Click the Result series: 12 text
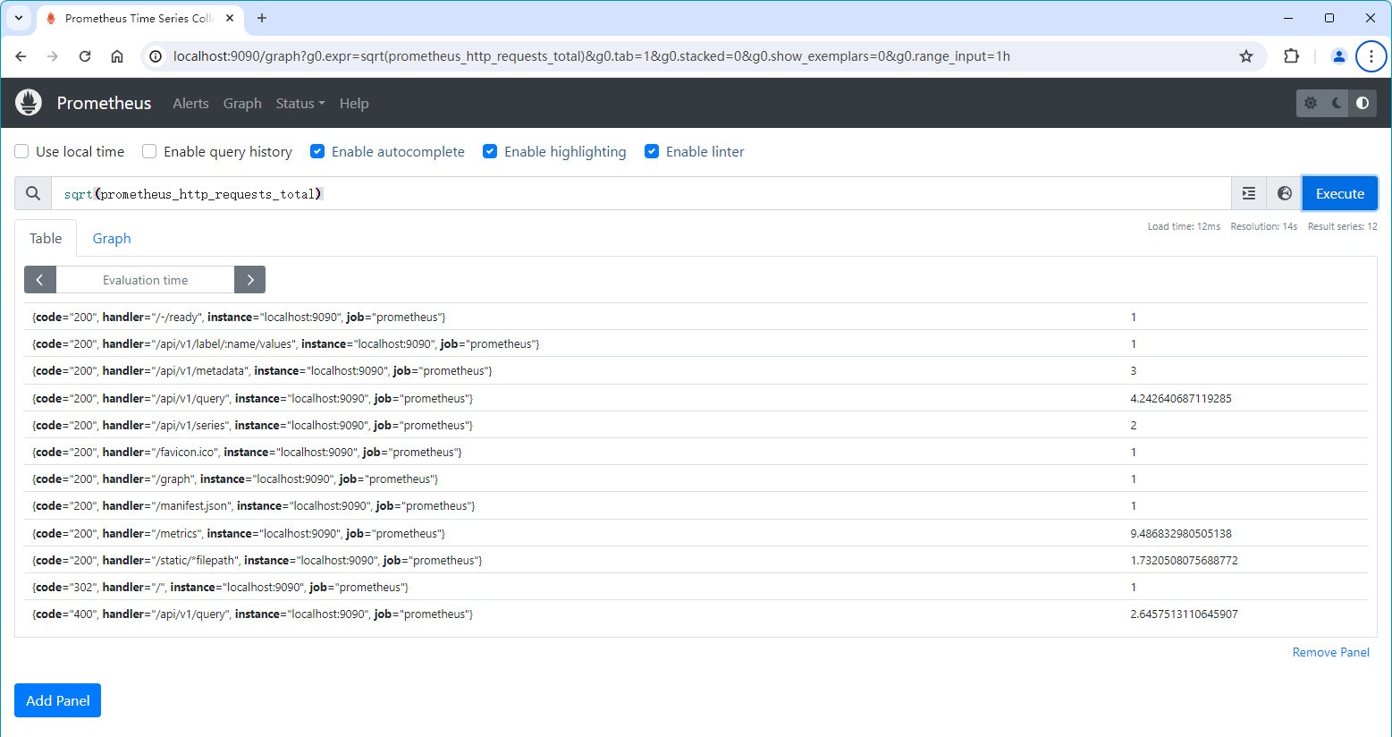This screenshot has height=737, width=1392. pyautogui.click(x=1342, y=226)
